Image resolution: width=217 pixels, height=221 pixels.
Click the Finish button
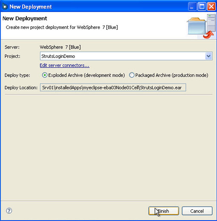164,211
